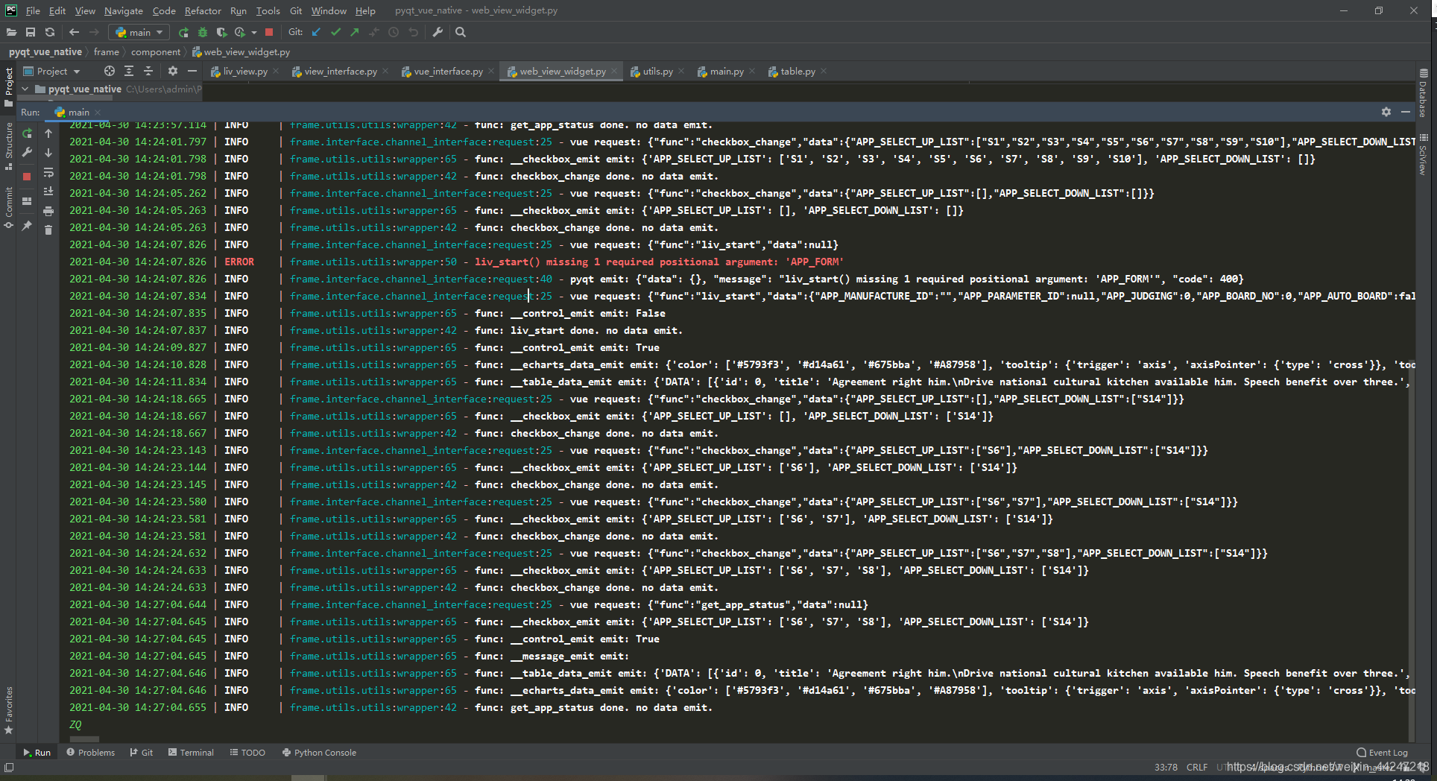Start debugging with the green bug icon
1437x781 pixels.
click(203, 32)
